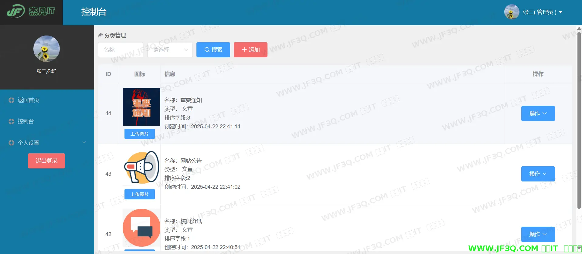Expand the 个人设置 sidebar submenu

pos(84,143)
